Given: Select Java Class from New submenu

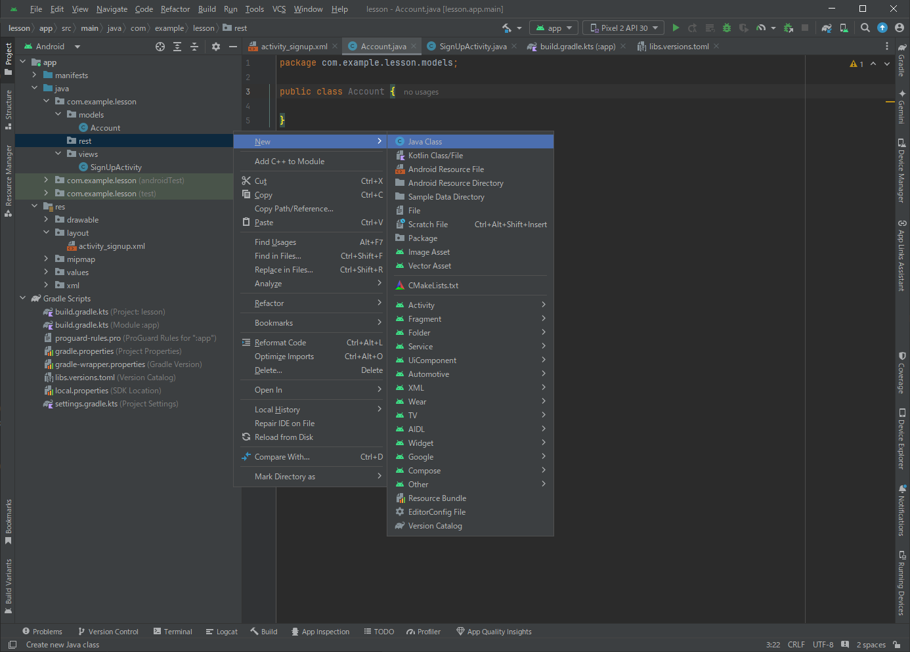Looking at the screenshot, I should coord(470,142).
